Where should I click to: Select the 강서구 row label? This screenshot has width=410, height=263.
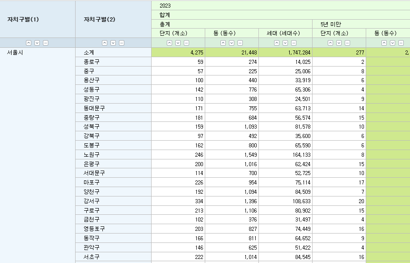pyautogui.click(x=114, y=201)
